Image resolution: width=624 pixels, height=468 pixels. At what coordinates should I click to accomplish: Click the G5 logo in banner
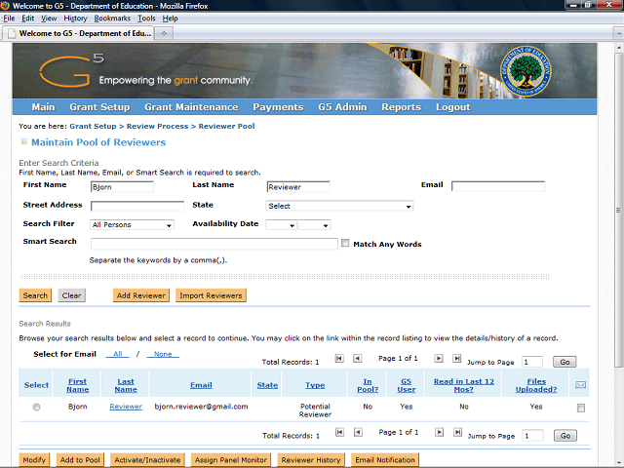(x=71, y=71)
